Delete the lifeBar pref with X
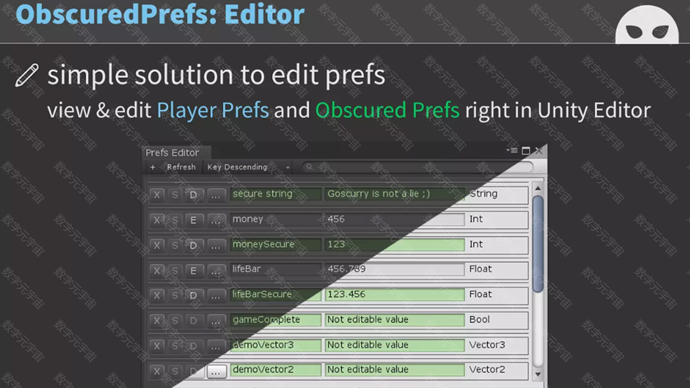The image size is (690, 388). point(157,271)
